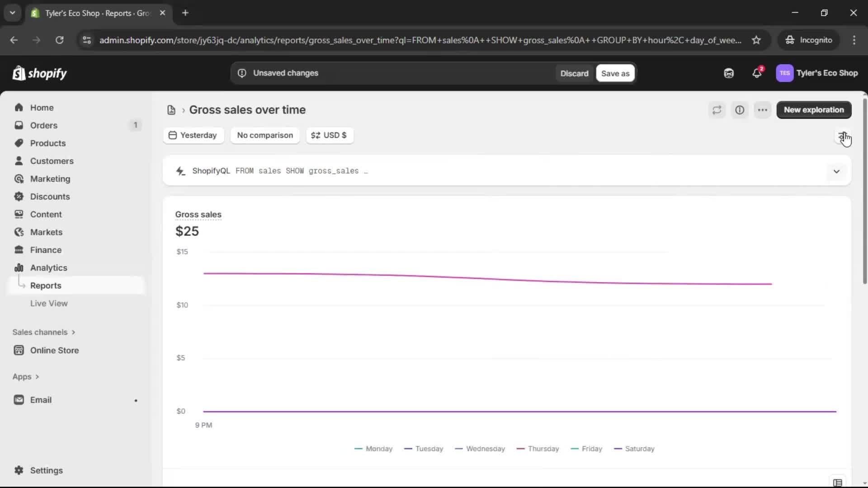Click the ShopifyQL lightning icon
Viewport: 868px width, 488px height.
coord(181,171)
